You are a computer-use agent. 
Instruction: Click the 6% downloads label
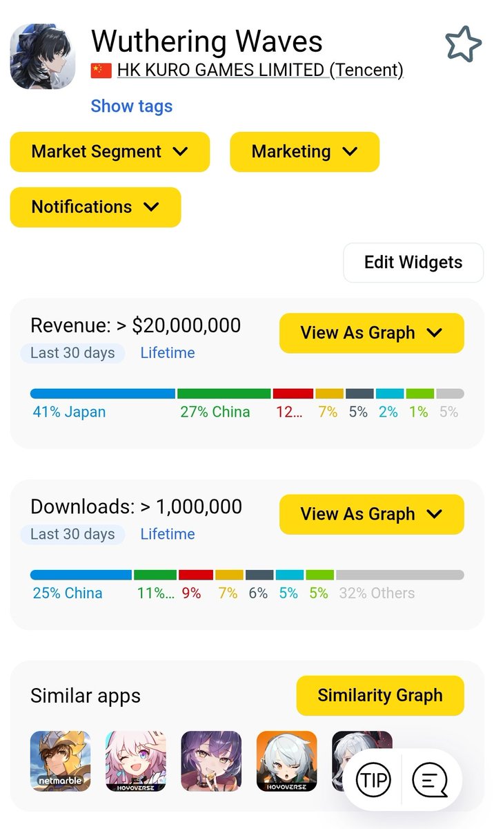click(258, 593)
